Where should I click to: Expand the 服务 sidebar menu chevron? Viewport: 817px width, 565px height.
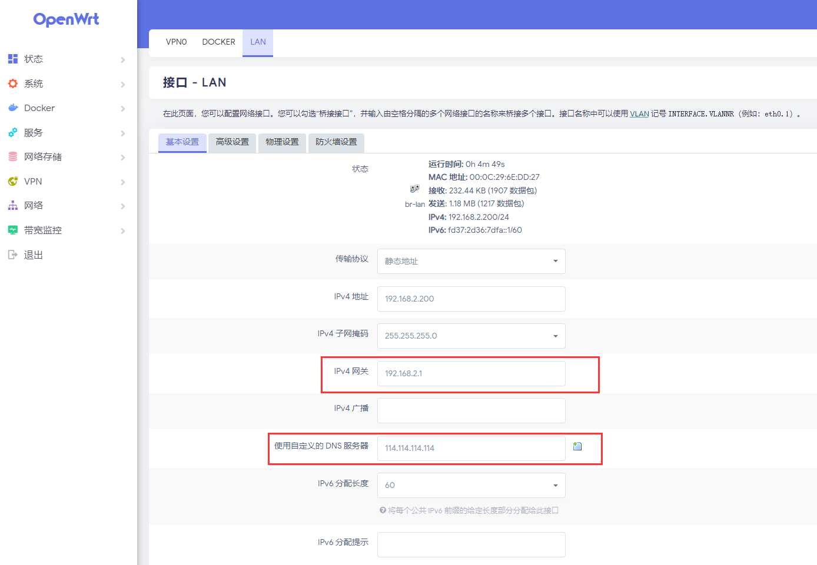[x=123, y=133]
